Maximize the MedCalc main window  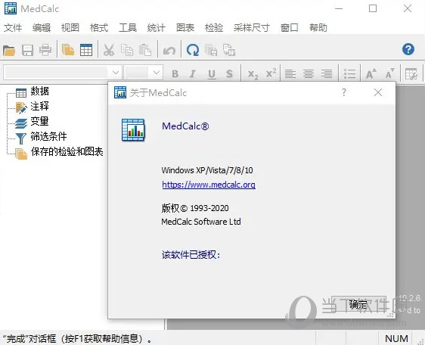(373, 8)
